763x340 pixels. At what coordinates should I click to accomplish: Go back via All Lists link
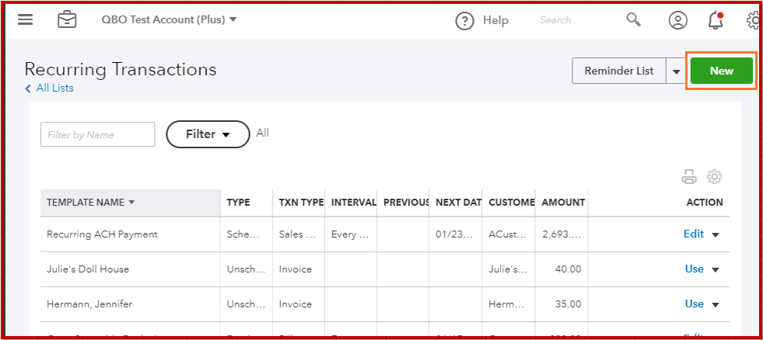pyautogui.click(x=54, y=88)
